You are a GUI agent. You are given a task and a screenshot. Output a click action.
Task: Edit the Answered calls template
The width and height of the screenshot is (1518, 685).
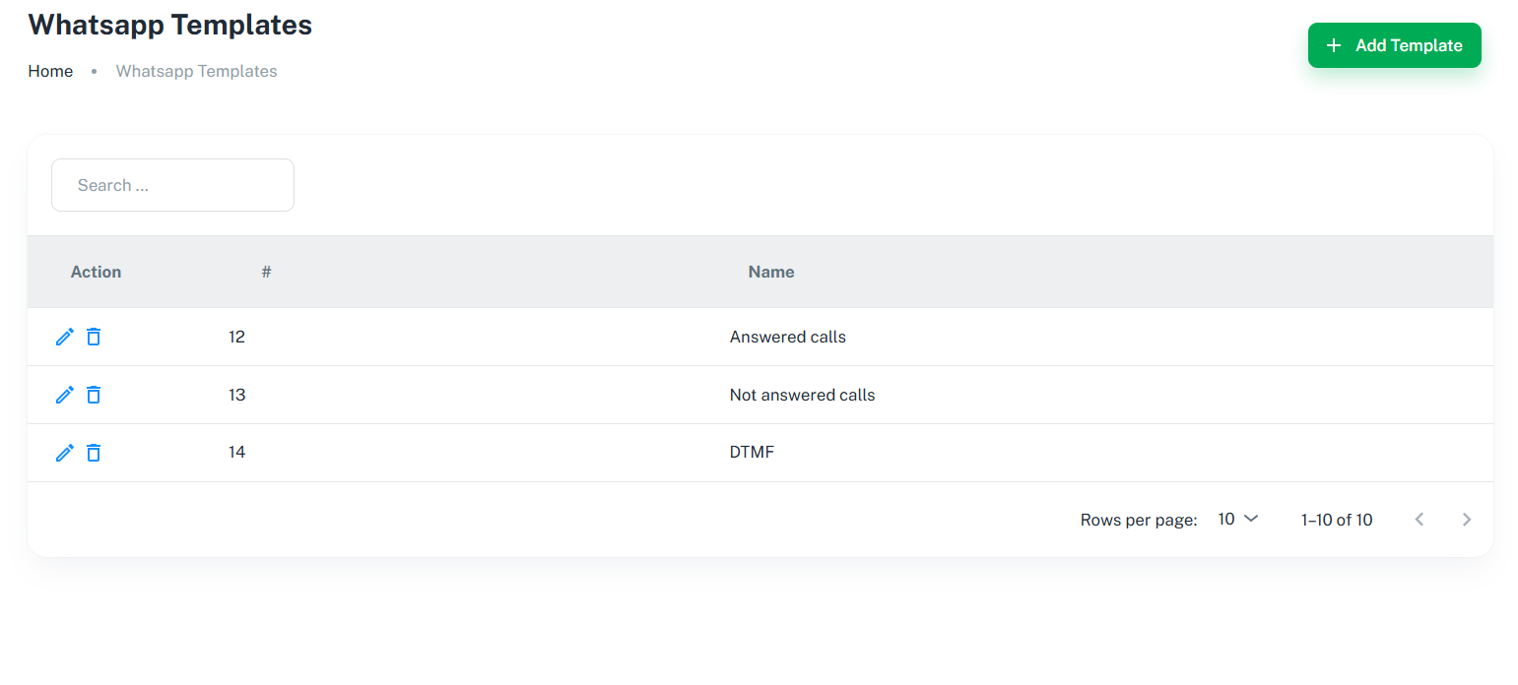point(65,337)
